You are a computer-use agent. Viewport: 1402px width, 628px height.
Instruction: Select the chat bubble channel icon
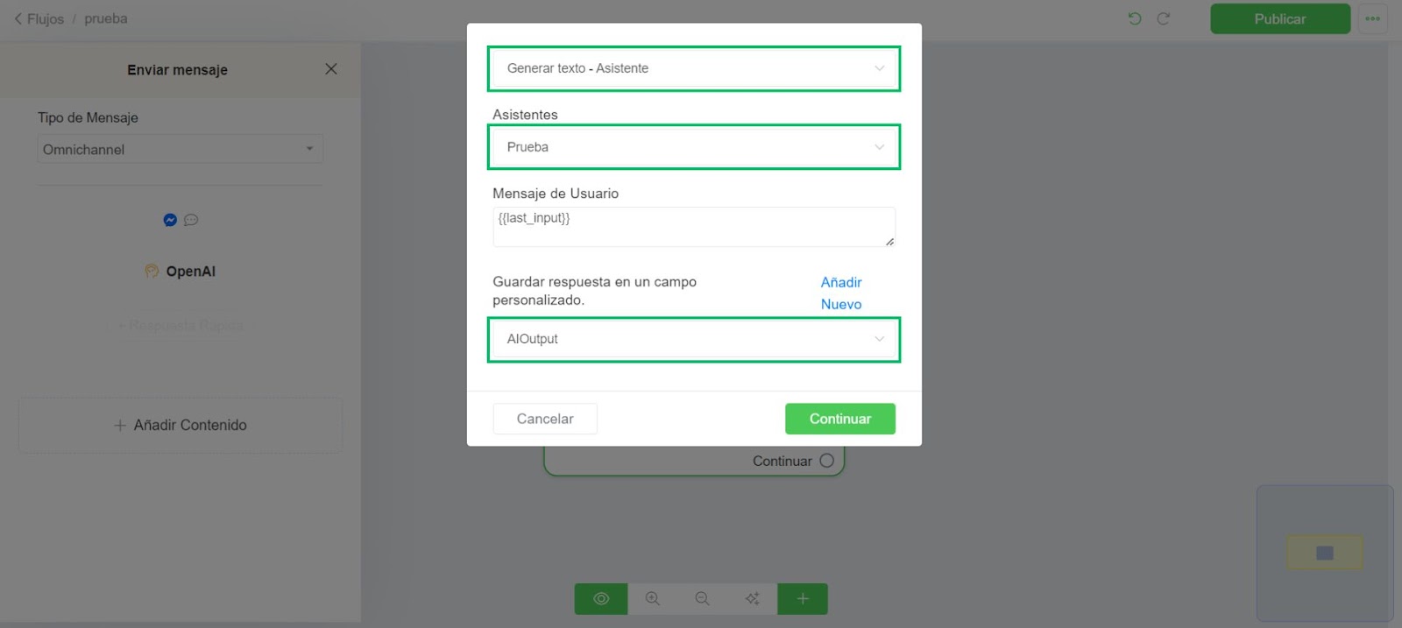click(191, 220)
